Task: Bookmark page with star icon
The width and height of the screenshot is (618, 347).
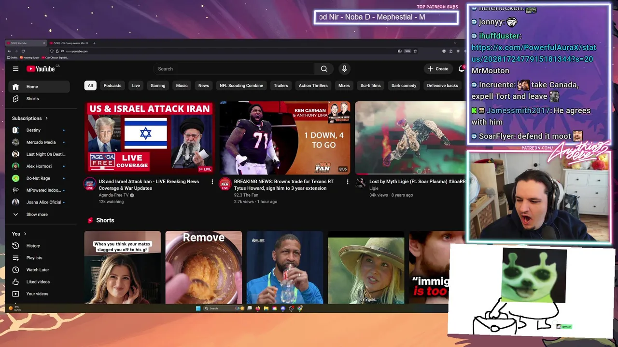Action: 415,51
